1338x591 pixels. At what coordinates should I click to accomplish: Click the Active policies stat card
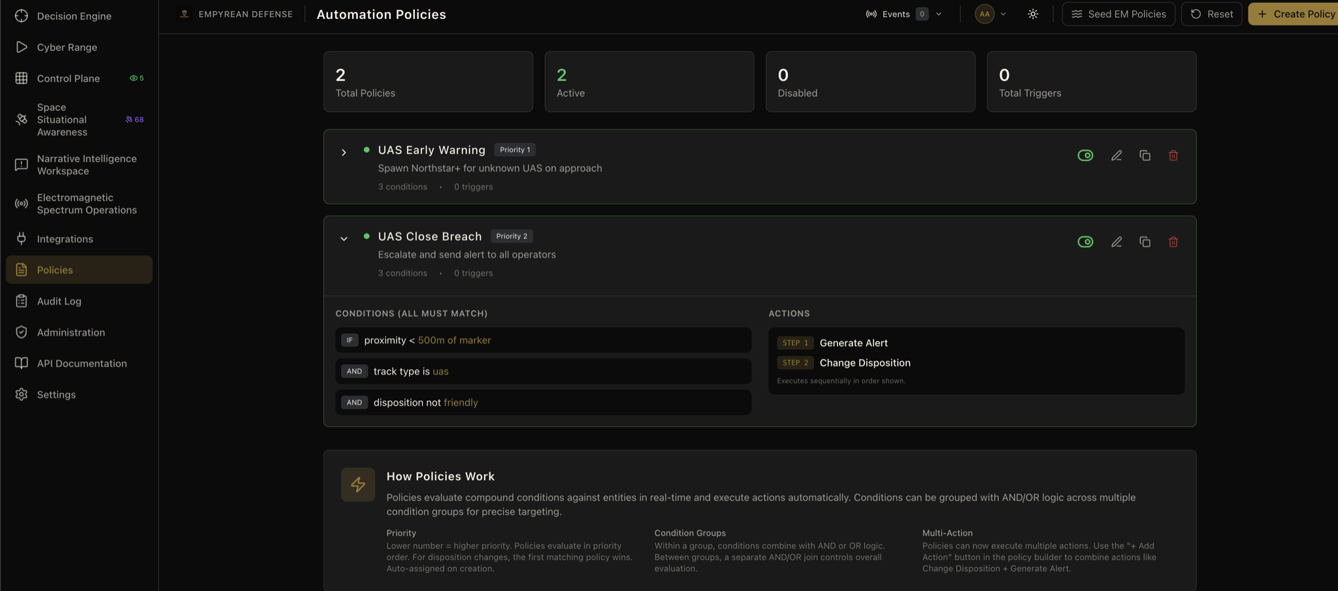(649, 82)
